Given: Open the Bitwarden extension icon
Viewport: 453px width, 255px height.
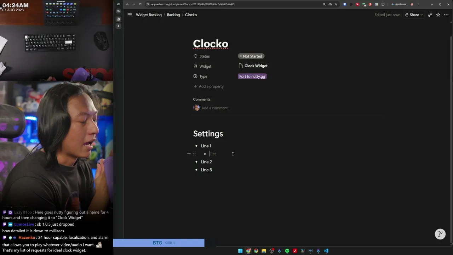Looking at the screenshot, I should (x=345, y=4).
